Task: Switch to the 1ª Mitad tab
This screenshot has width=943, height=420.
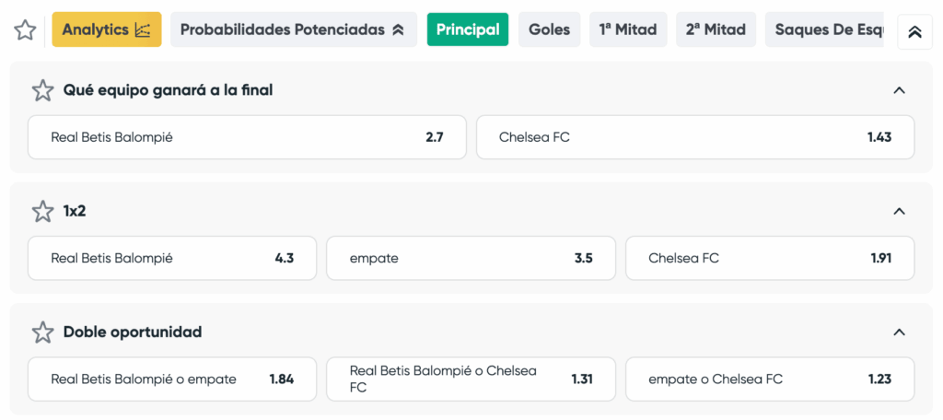Action: [x=628, y=29]
